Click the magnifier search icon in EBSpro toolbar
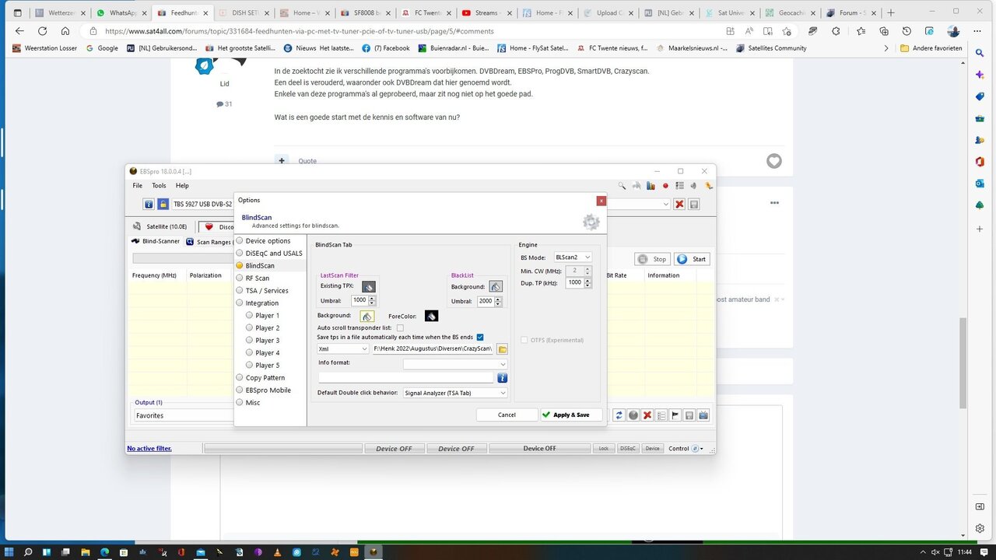 click(622, 186)
